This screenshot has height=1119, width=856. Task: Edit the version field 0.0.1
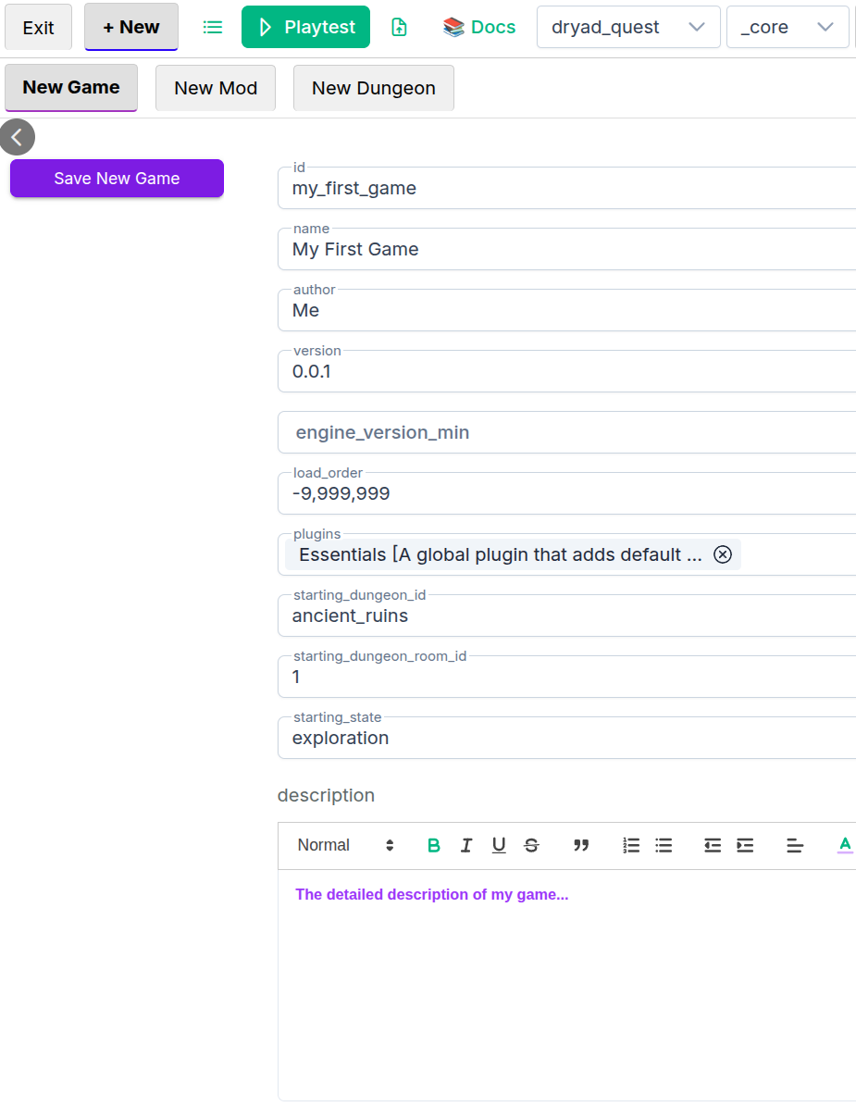click(566, 371)
